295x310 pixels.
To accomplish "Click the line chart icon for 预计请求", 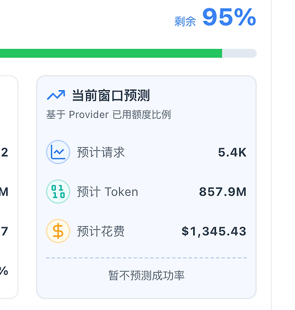I will (58, 152).
